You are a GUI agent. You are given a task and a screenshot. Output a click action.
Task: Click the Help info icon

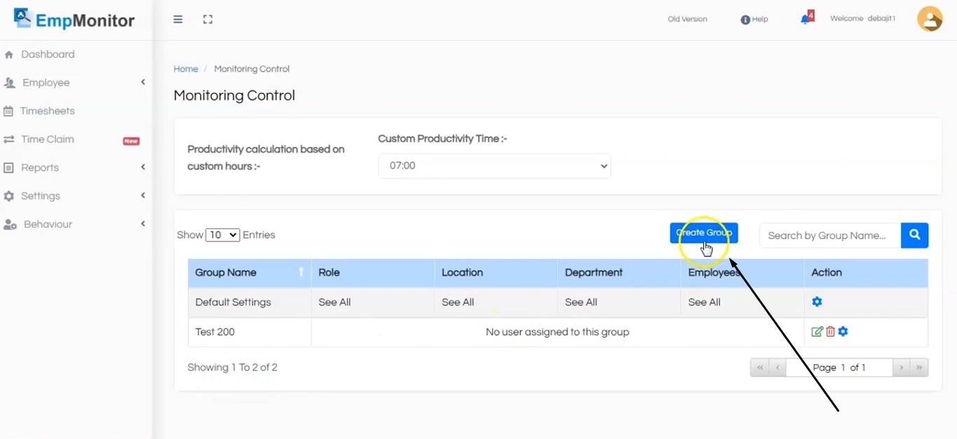click(745, 20)
